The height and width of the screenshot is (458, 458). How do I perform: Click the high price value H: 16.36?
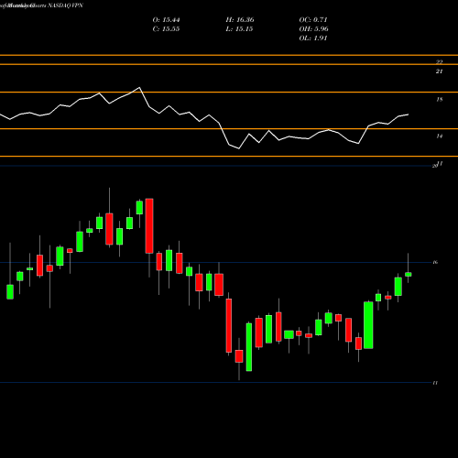pos(240,20)
